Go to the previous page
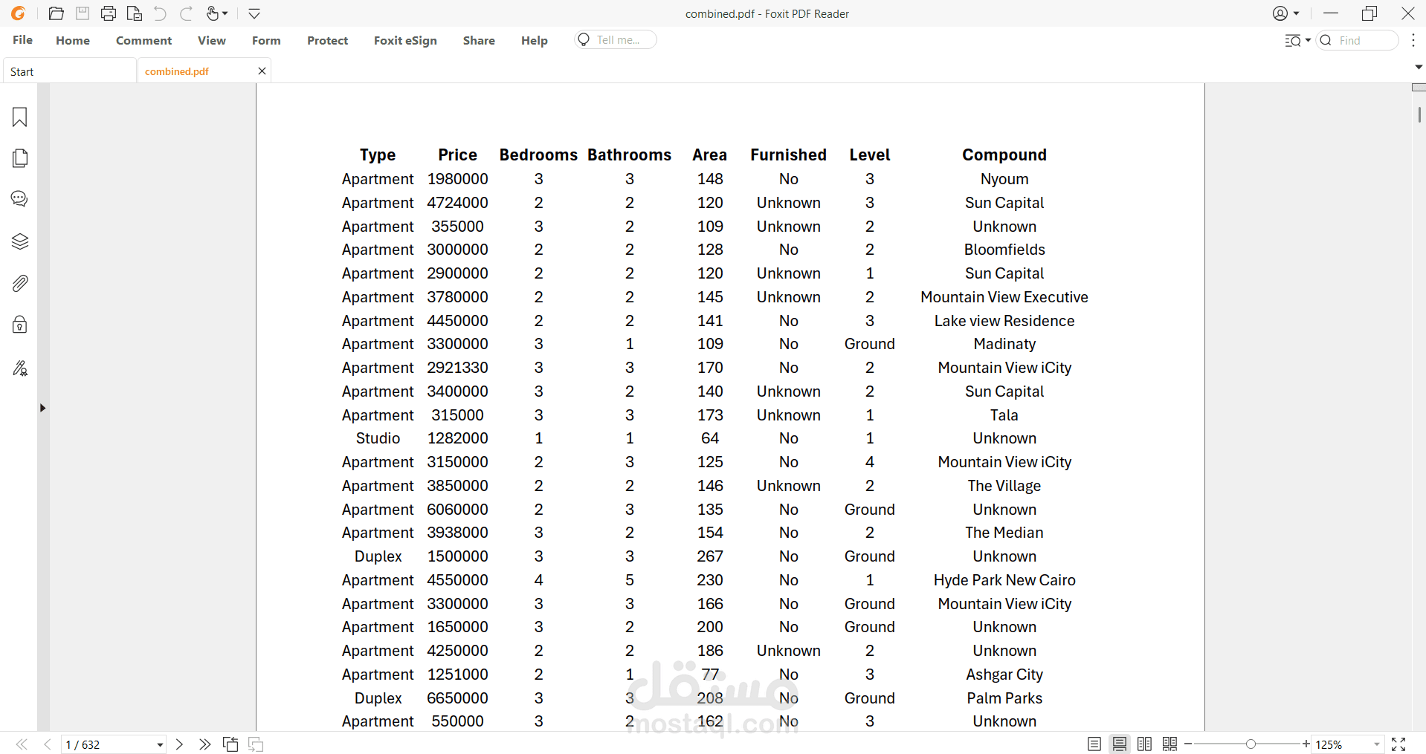The image size is (1426, 754). [x=47, y=744]
